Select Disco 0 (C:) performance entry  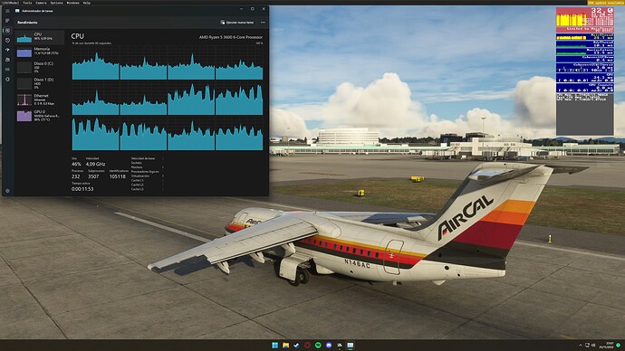click(x=40, y=67)
